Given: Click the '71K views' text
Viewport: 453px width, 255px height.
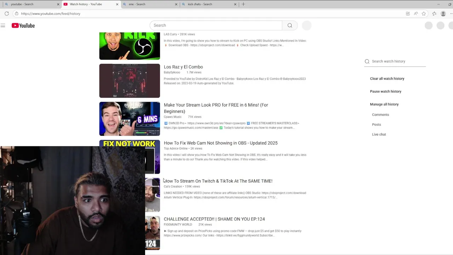Looking at the screenshot, I should coord(195,117).
